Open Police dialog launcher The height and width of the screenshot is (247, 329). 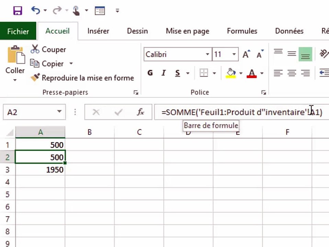click(264, 93)
